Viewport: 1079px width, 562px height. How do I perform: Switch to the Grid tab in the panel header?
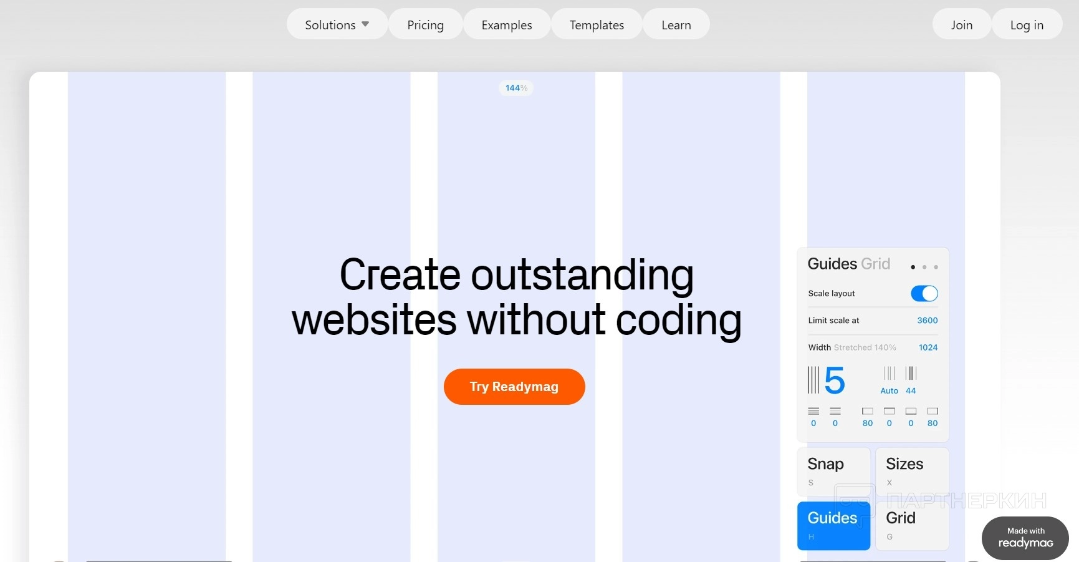tap(876, 264)
